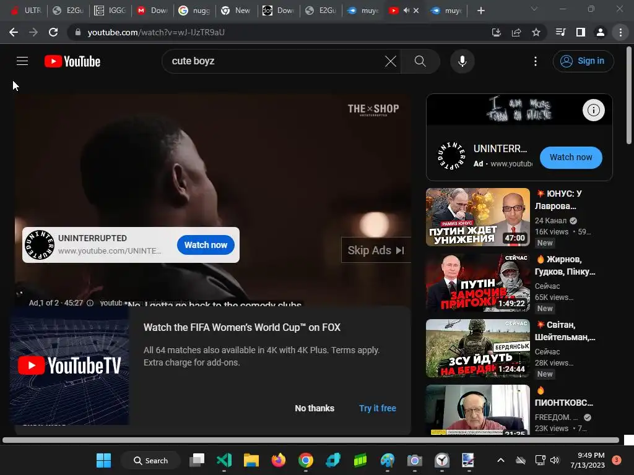Viewport: 634px width, 475px height.
Task: Go to YouTube home via logo
Action: (x=72, y=61)
